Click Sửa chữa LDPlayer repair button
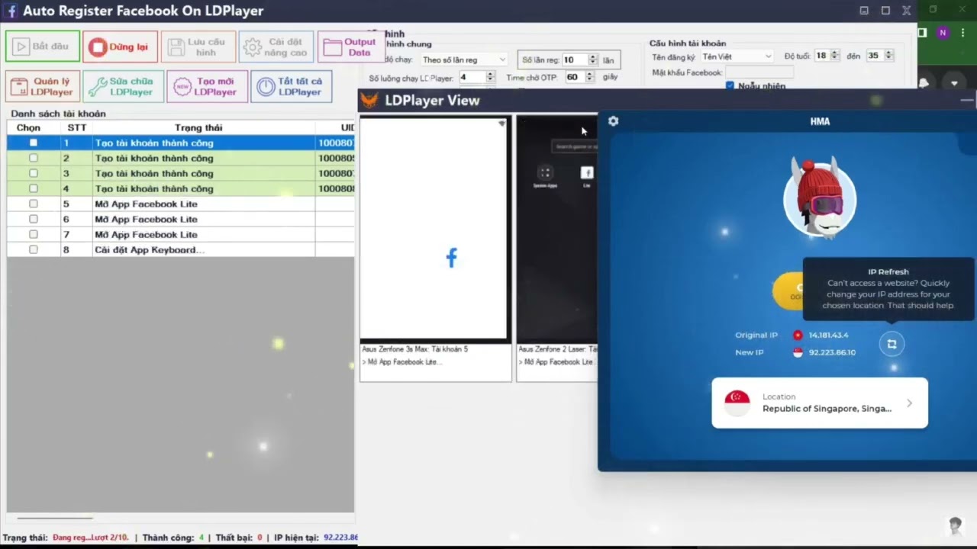This screenshot has height=549, width=977. click(x=124, y=86)
